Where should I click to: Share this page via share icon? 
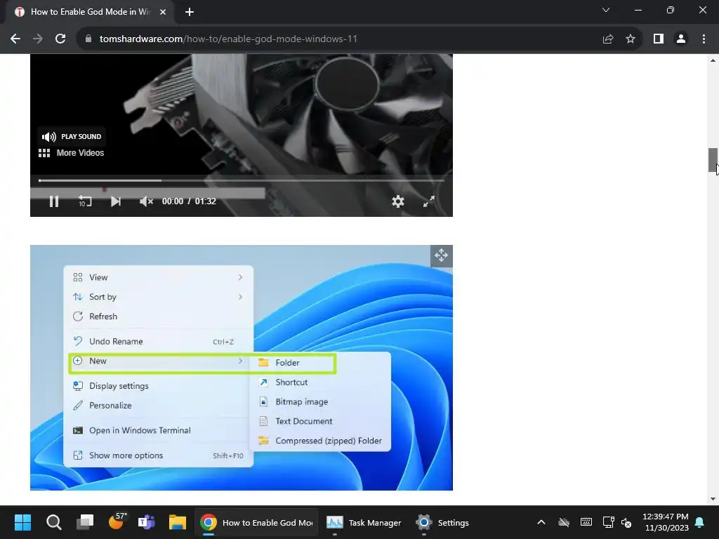tap(608, 39)
